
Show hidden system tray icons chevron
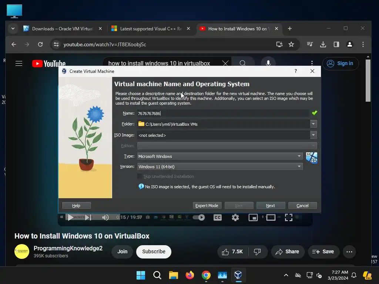coord(286,275)
